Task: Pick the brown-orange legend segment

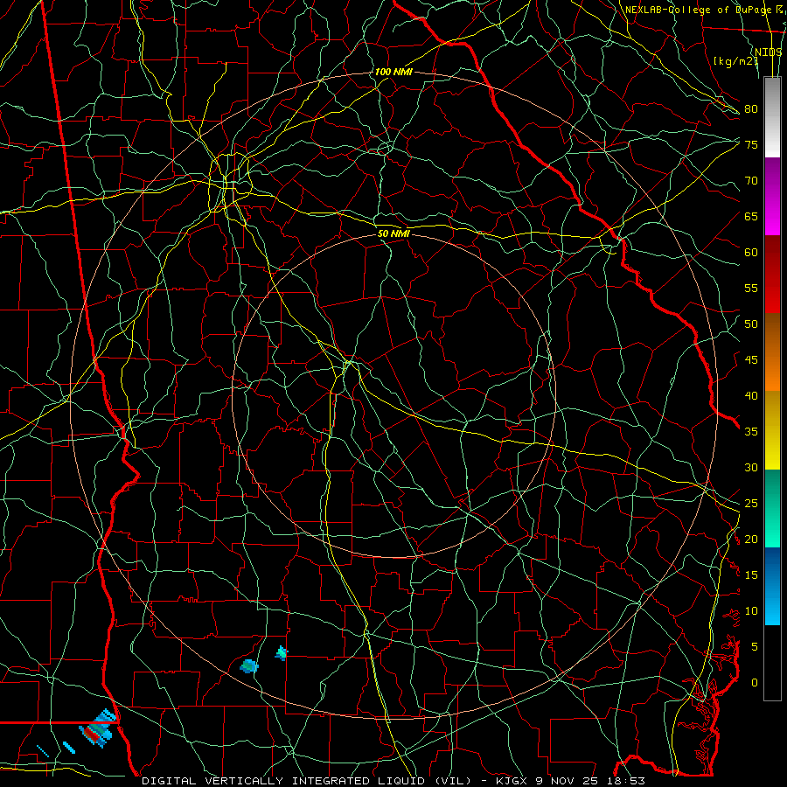Action: click(772, 352)
